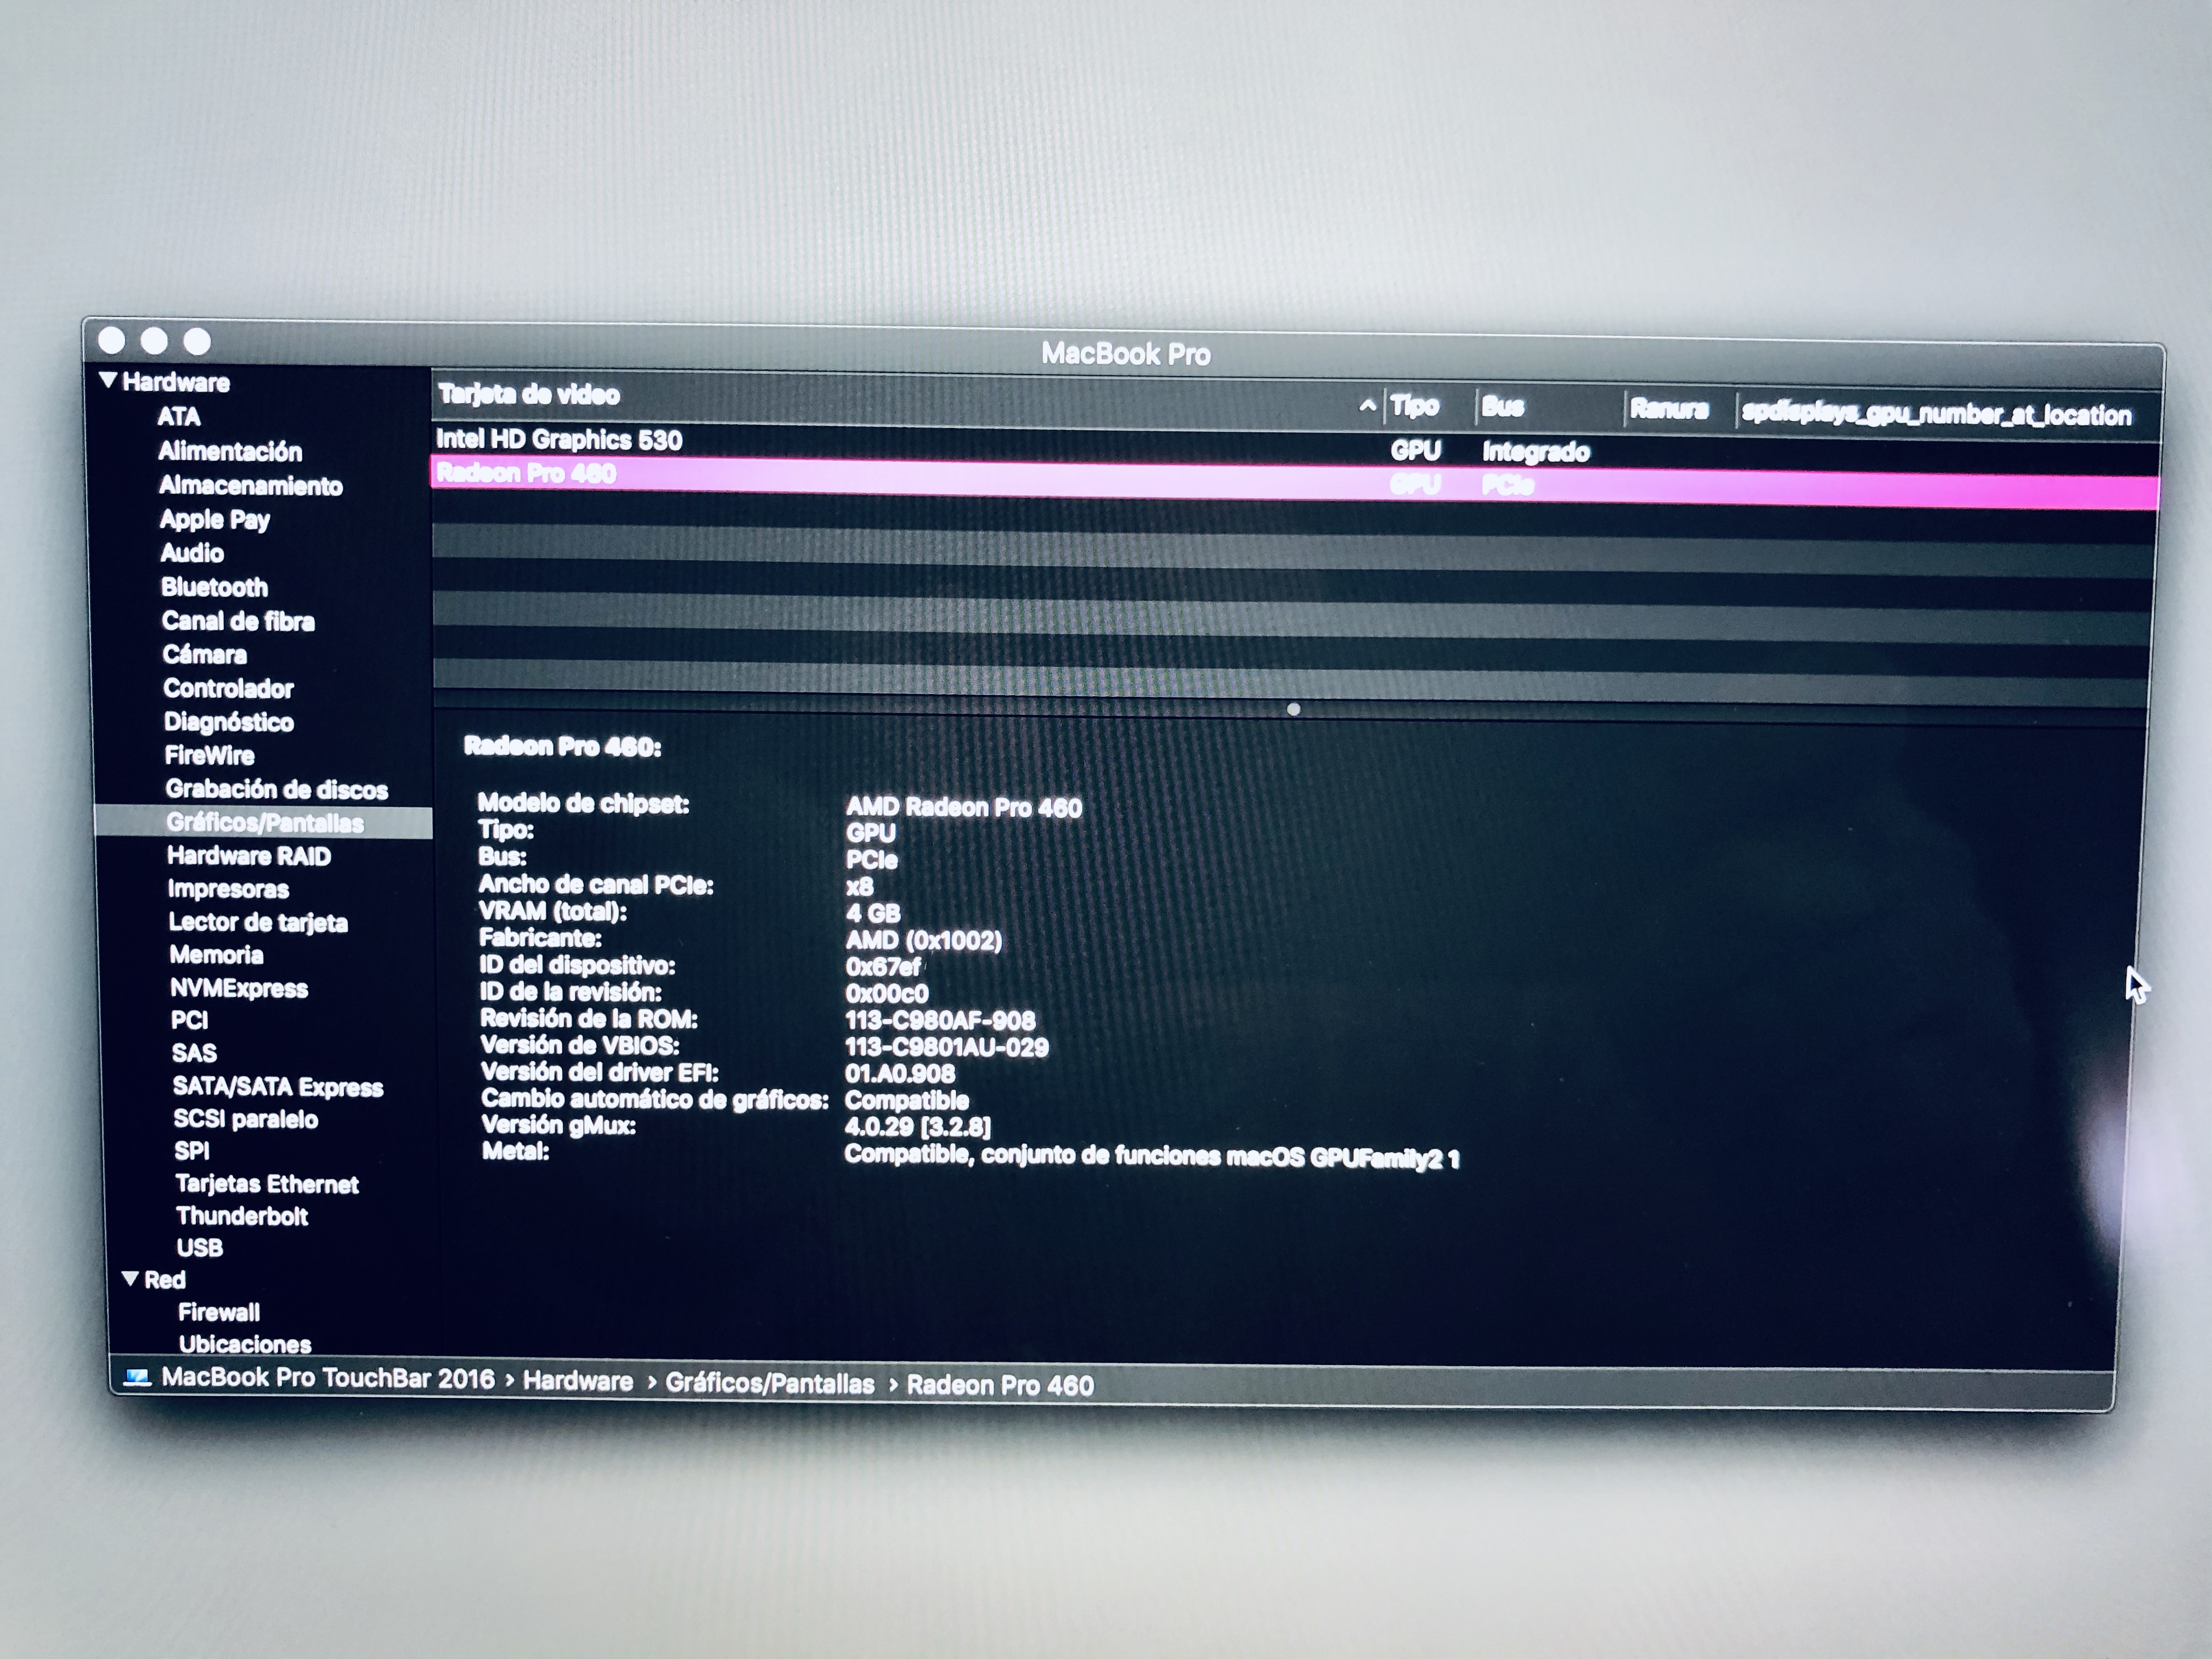
Task: Select Canal de fibra
Action: click(x=238, y=621)
